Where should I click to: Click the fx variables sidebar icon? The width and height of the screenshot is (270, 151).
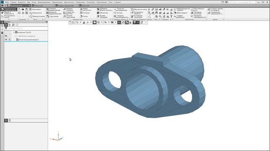pyautogui.click(x=2, y=29)
